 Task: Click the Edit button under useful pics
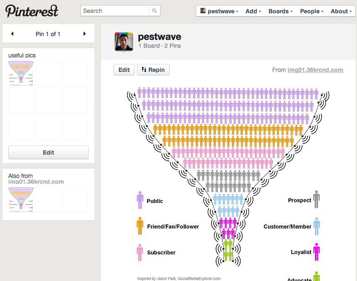pos(48,153)
